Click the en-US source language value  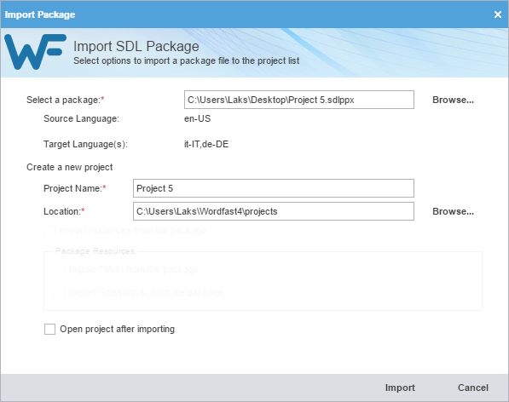pos(197,118)
